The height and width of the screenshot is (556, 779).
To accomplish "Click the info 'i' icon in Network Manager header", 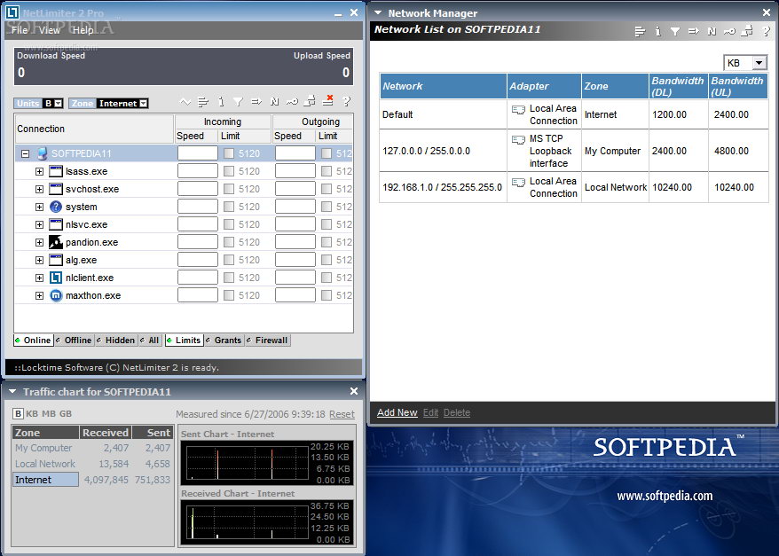I will [657, 32].
